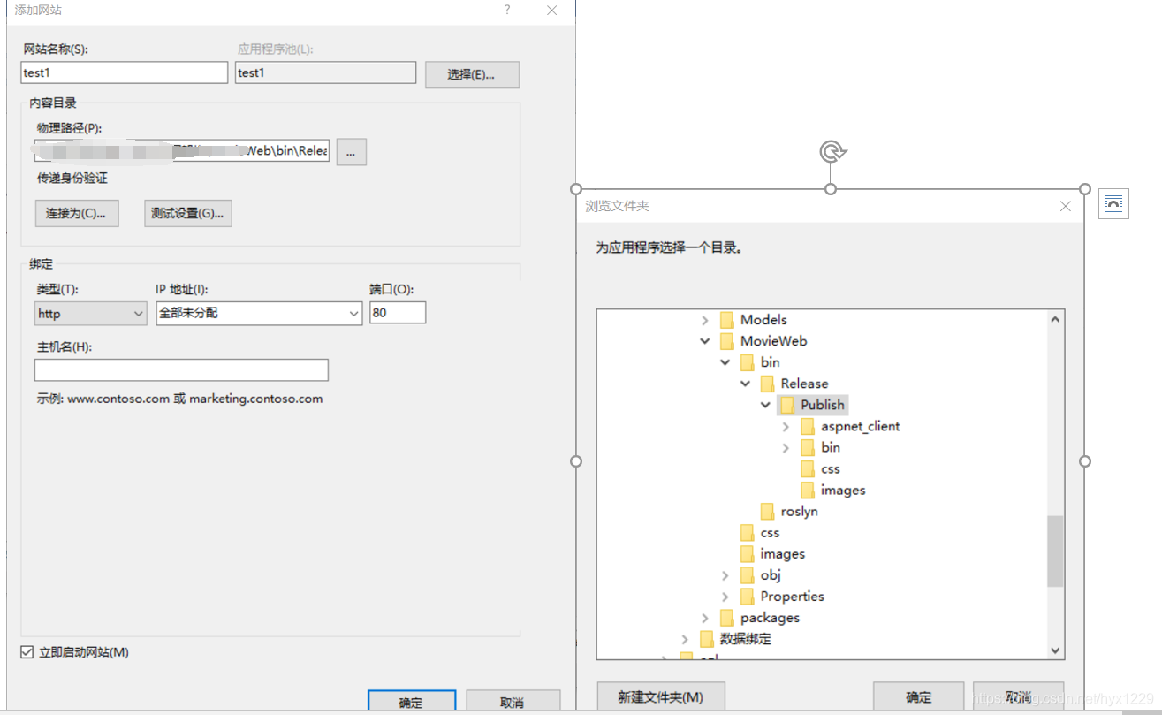
Task: Click the folder icon next to Publish
Action: [x=787, y=405]
